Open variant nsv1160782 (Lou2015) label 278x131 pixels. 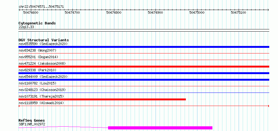[x=37, y=83]
